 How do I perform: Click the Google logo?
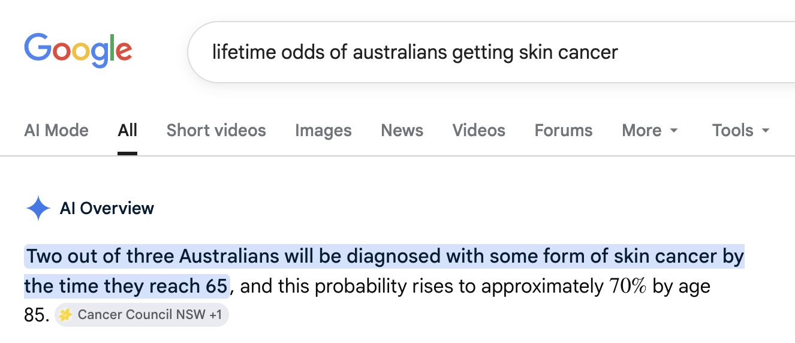pyautogui.click(x=78, y=52)
